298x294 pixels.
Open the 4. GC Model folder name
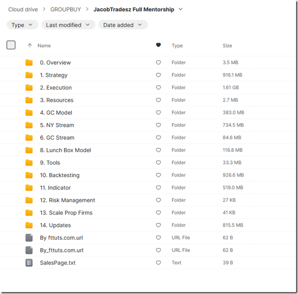tap(56, 113)
